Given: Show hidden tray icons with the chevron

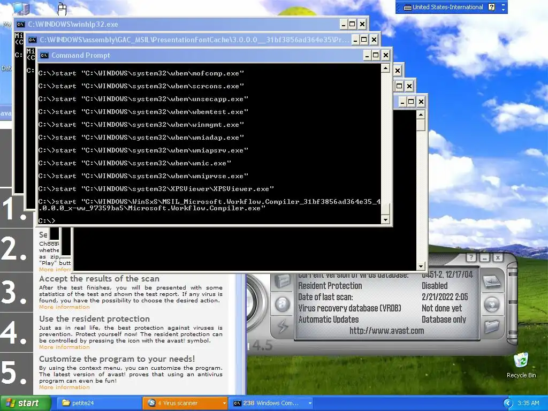Looking at the screenshot, I should coord(508,403).
